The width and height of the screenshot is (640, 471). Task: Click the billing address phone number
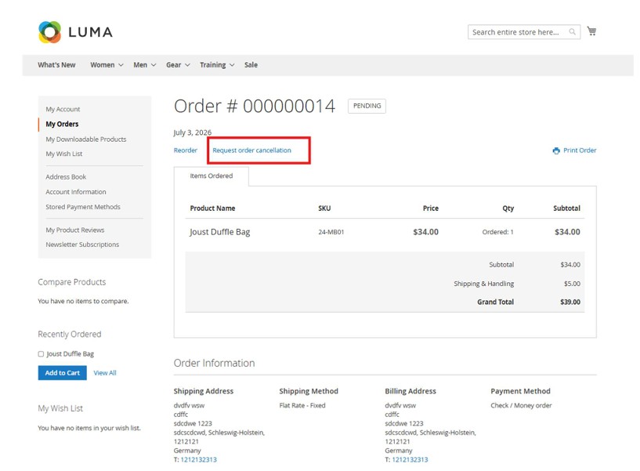(x=410, y=459)
